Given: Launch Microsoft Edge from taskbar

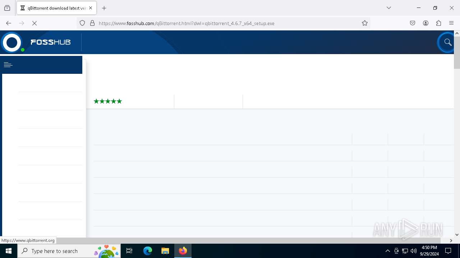Looking at the screenshot, I should [148, 251].
